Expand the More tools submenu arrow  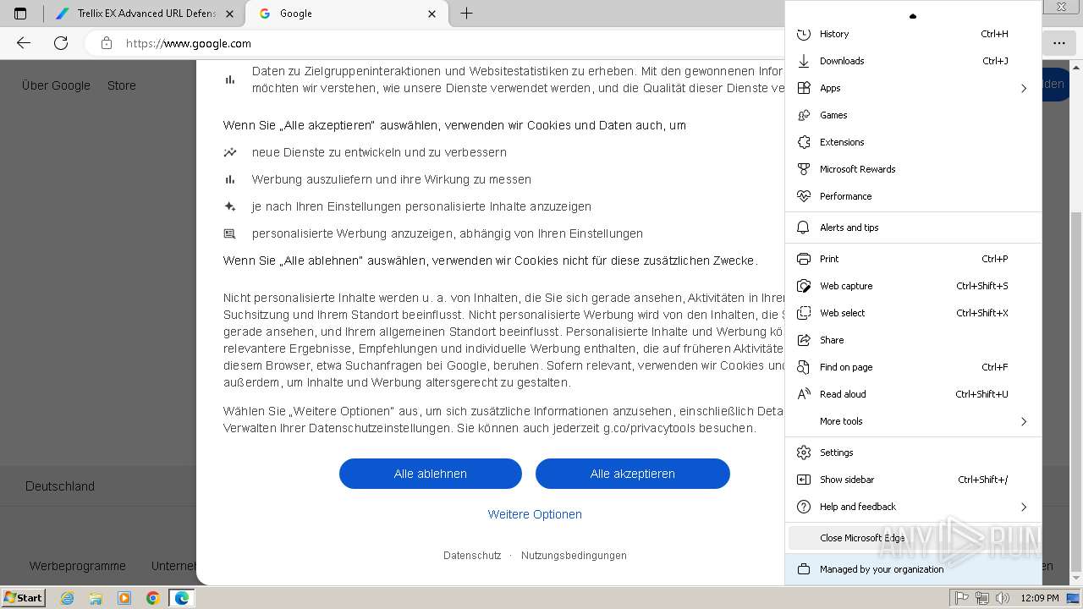[1024, 421]
